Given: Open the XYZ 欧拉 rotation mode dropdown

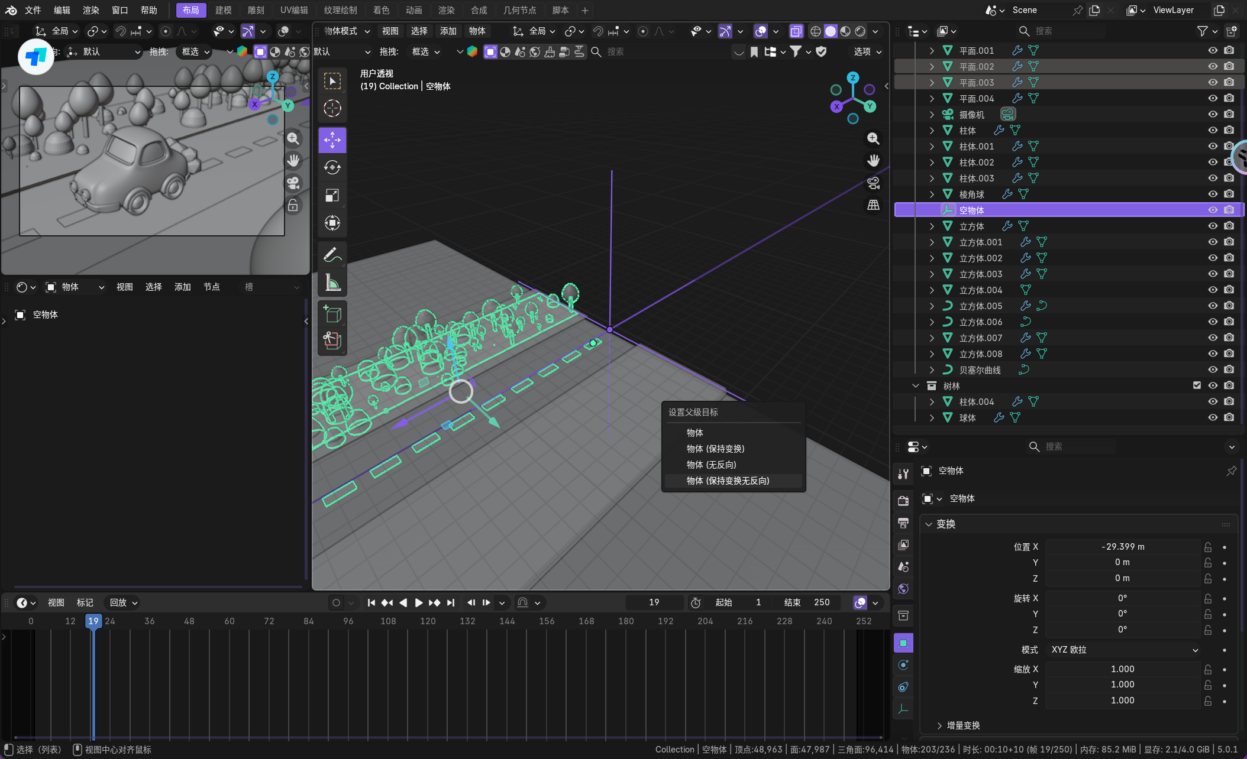Looking at the screenshot, I should pos(1124,650).
